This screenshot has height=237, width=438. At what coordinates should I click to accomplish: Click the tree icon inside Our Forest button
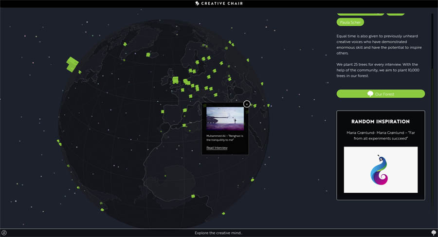coord(370,93)
